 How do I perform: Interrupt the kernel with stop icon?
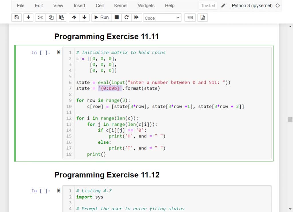coord(117,17)
